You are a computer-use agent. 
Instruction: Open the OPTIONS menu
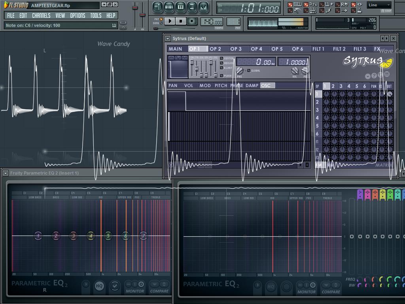pyautogui.click(x=78, y=15)
